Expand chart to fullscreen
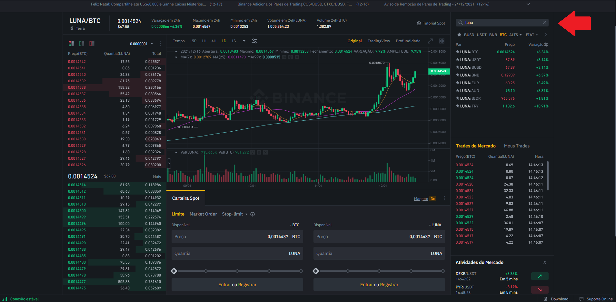The image size is (616, 302). 430,41
